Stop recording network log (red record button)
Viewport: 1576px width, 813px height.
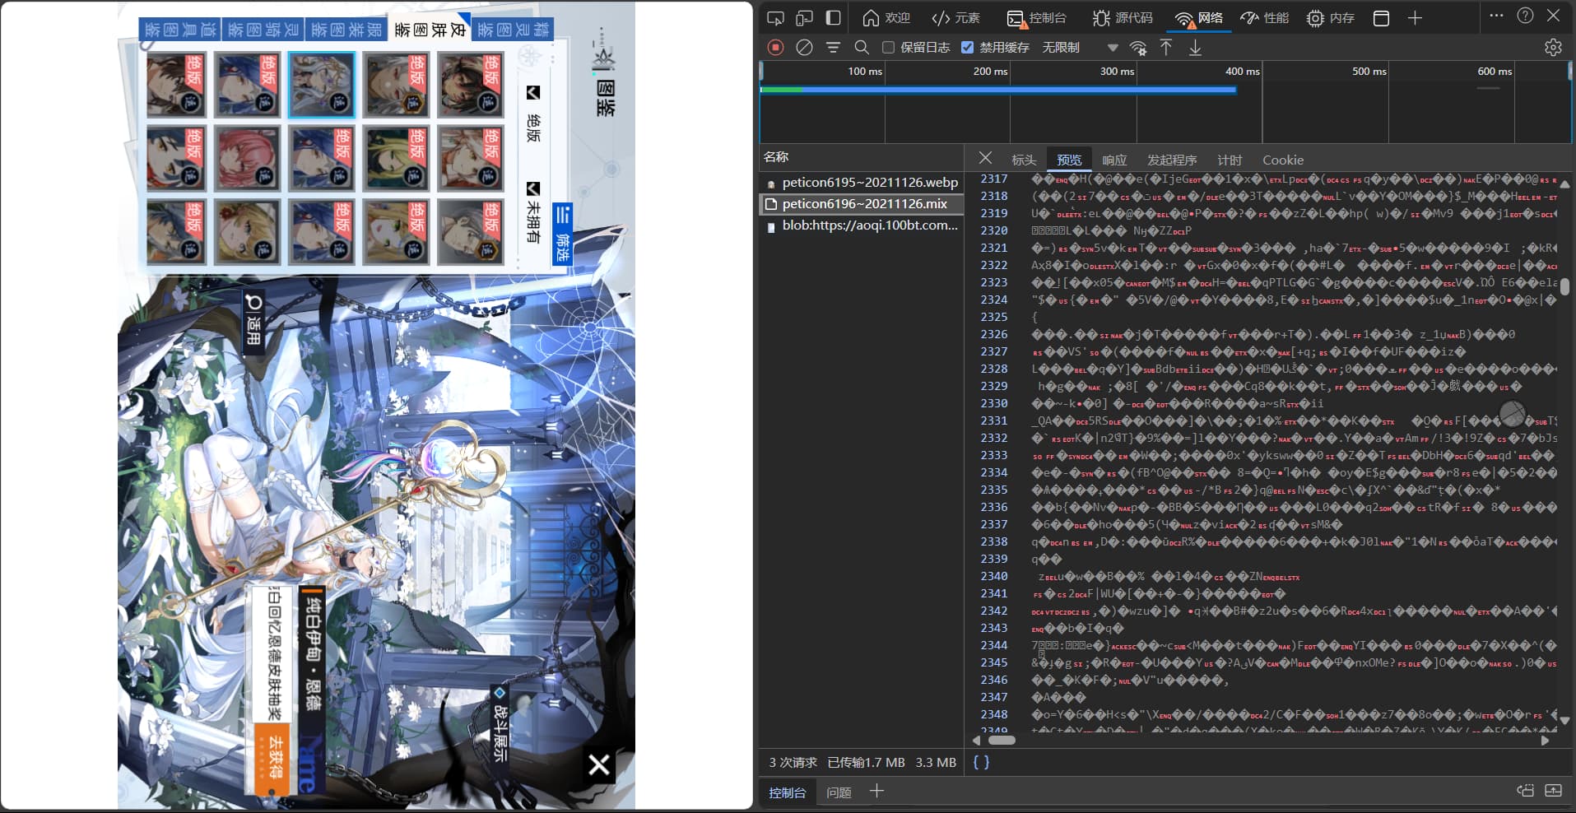(x=775, y=48)
